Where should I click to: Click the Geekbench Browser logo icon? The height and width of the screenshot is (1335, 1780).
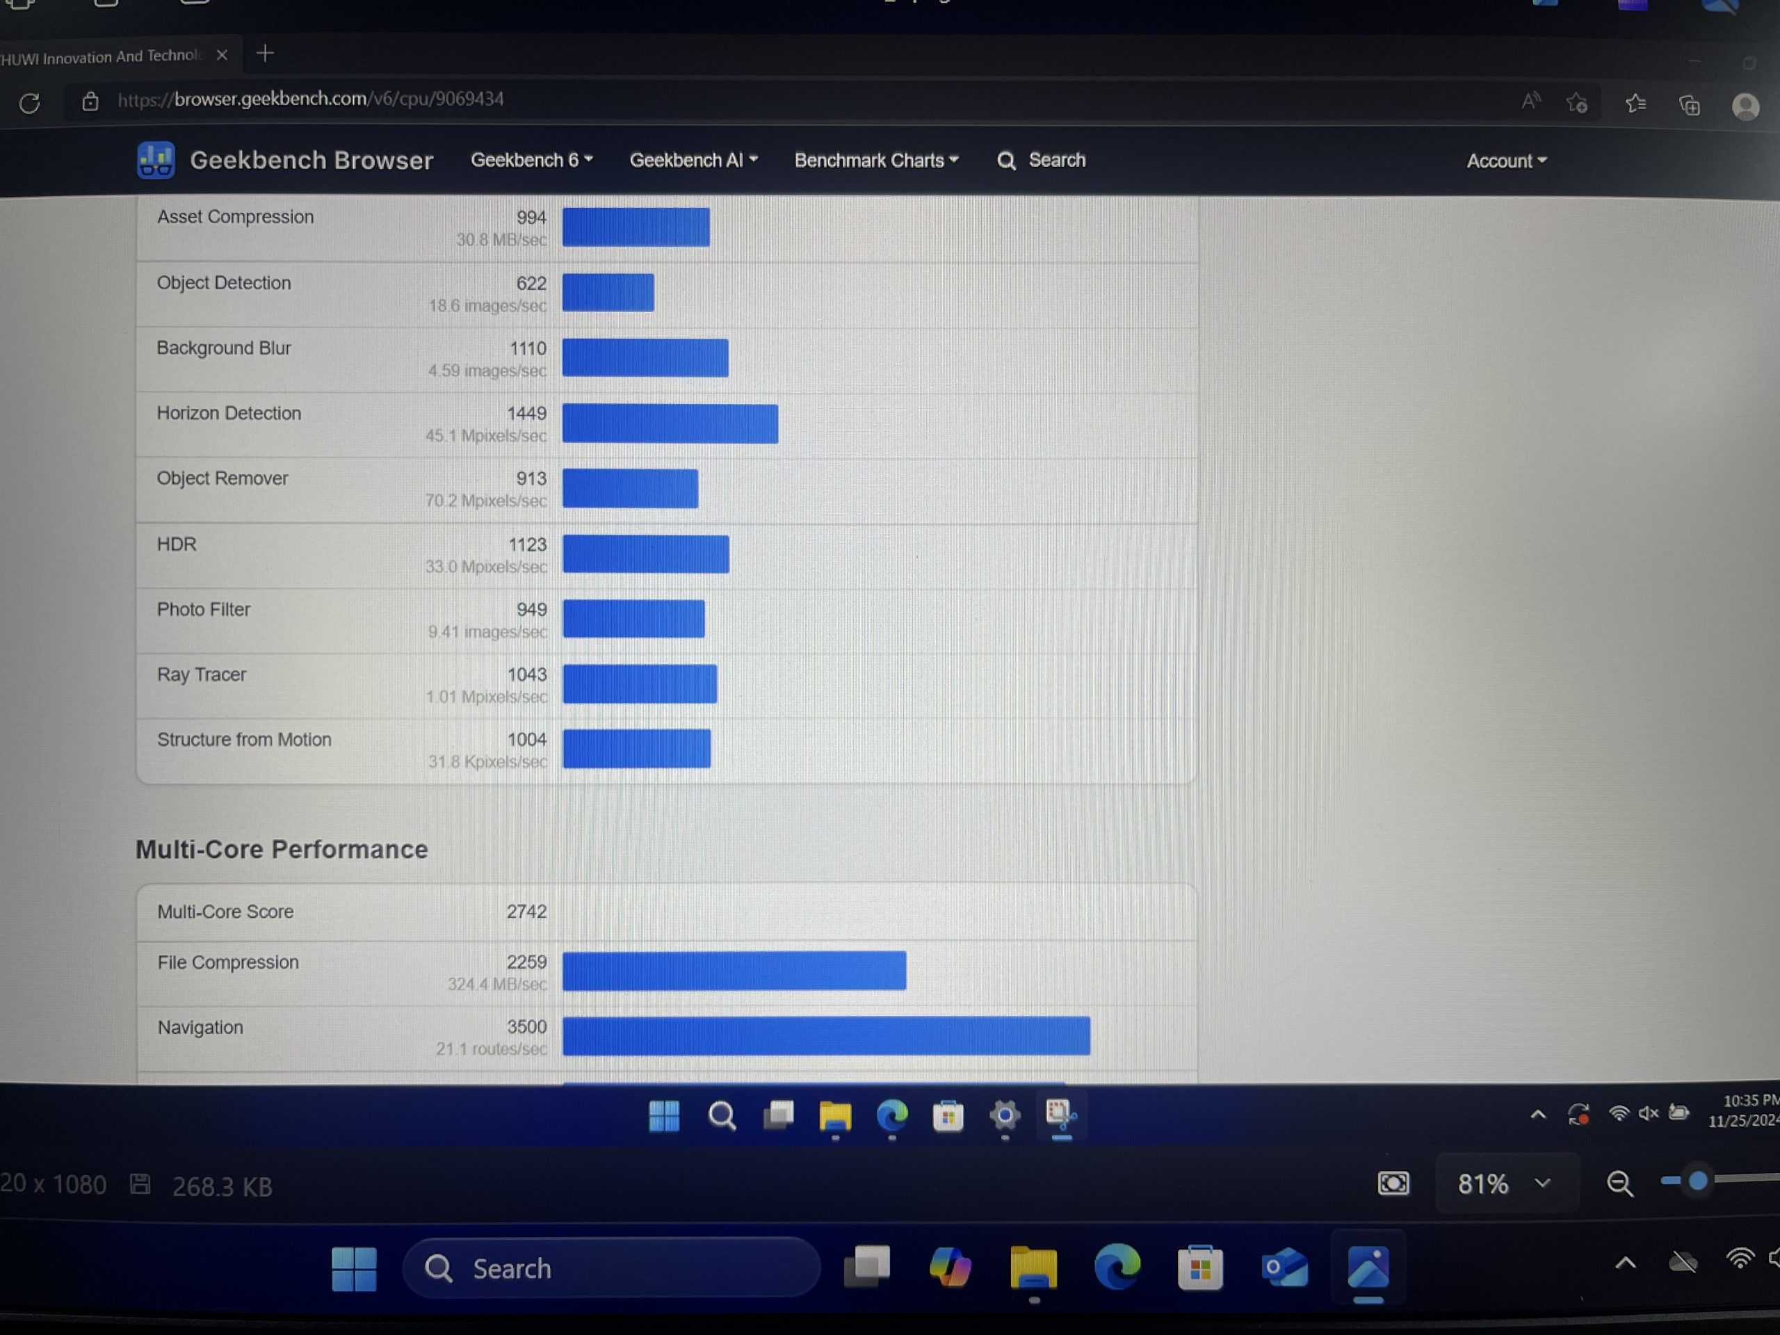point(155,160)
